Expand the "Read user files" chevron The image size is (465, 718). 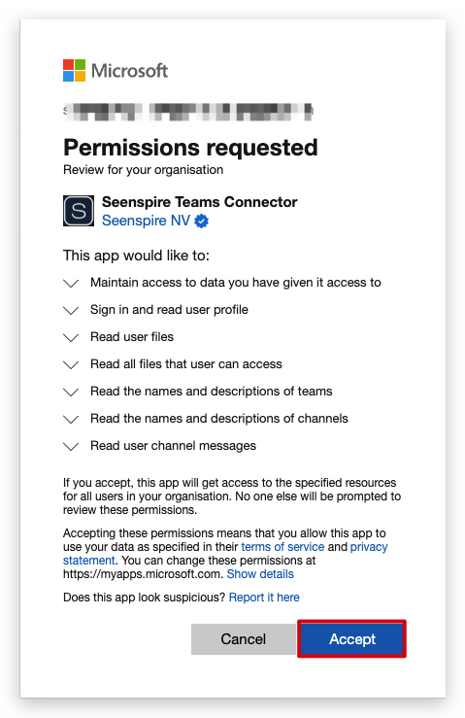(71, 337)
